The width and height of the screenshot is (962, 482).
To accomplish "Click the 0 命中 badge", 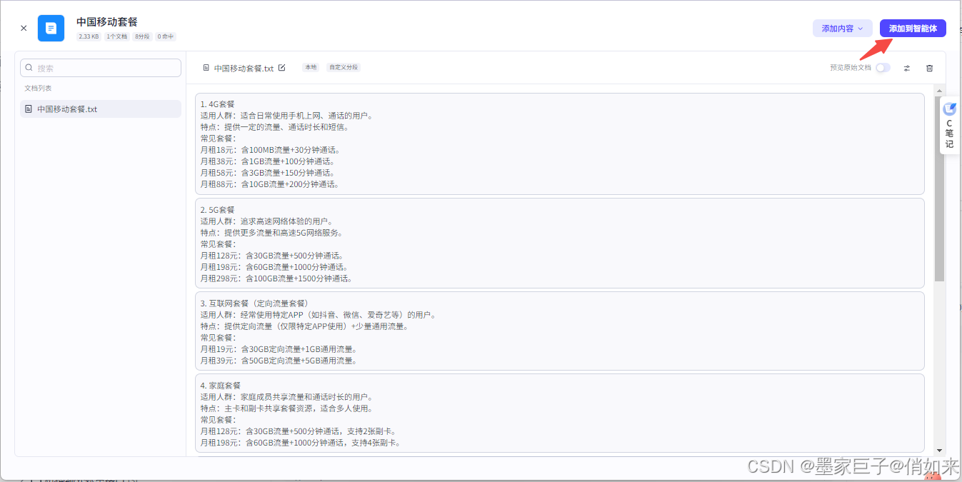I will [166, 36].
